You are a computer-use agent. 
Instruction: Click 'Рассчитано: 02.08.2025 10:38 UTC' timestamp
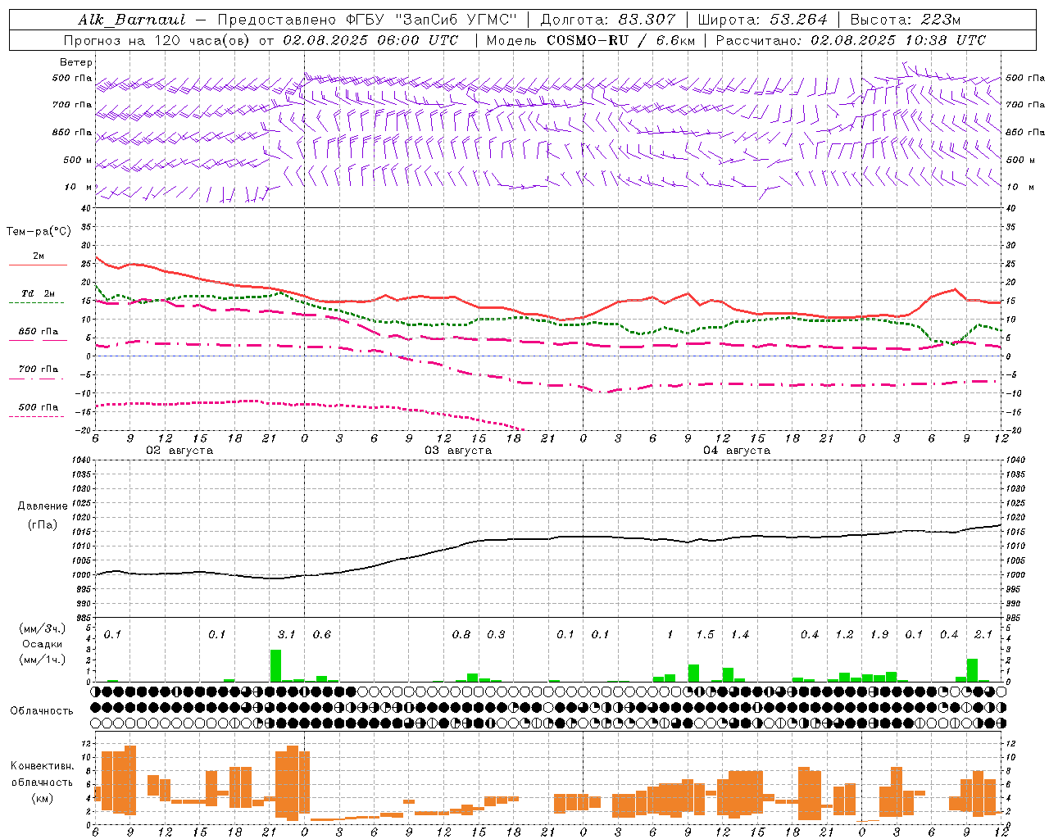click(851, 40)
